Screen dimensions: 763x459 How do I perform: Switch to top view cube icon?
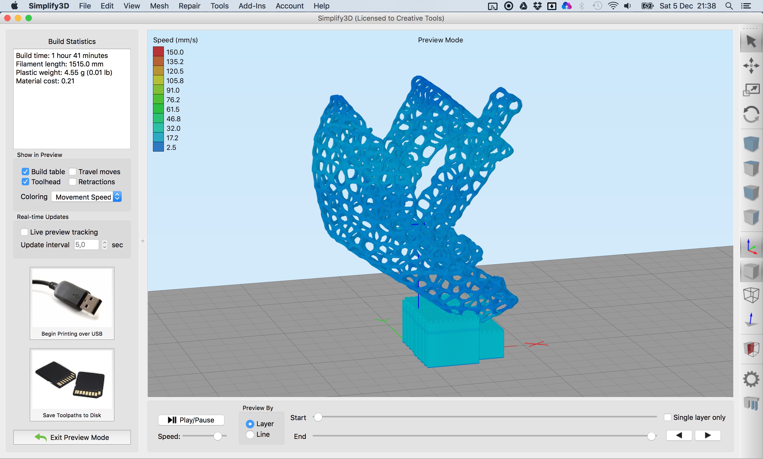pyautogui.click(x=751, y=168)
